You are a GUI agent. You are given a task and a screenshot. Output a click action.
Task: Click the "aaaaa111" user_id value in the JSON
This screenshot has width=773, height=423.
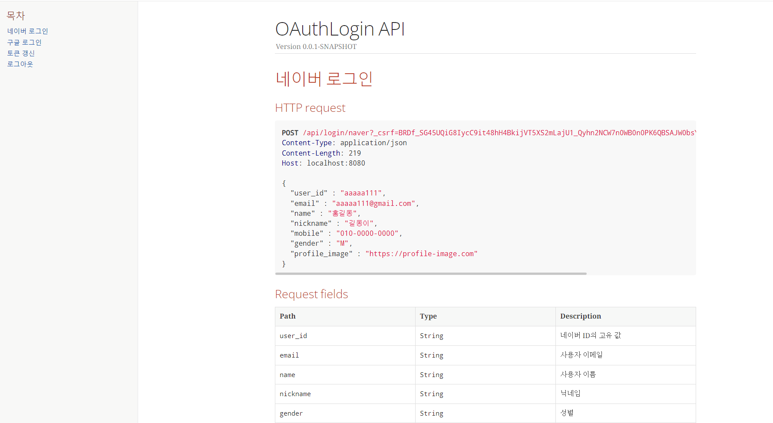(x=361, y=193)
